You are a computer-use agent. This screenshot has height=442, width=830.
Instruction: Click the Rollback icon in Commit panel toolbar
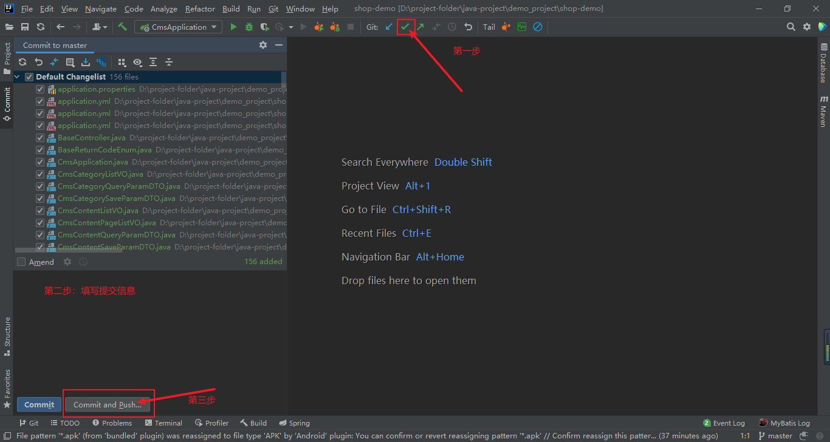(38, 62)
